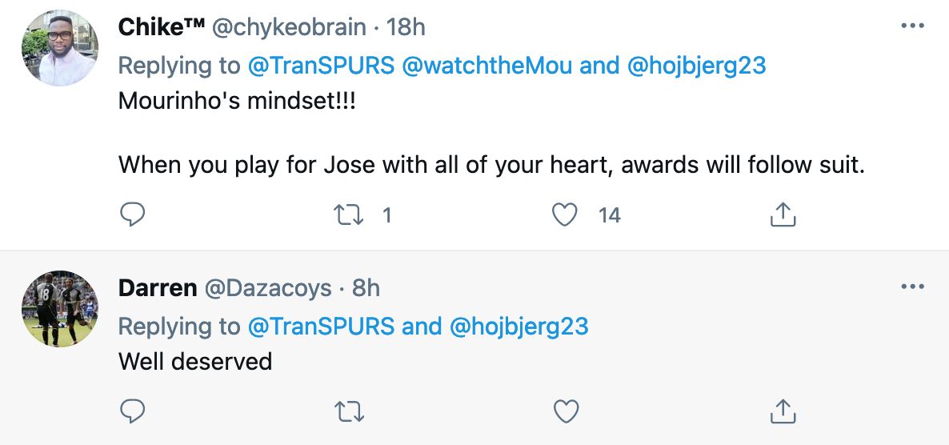Open @hojbjerg23 link in Darren's reply
This screenshot has width=949, height=445.
(519, 326)
